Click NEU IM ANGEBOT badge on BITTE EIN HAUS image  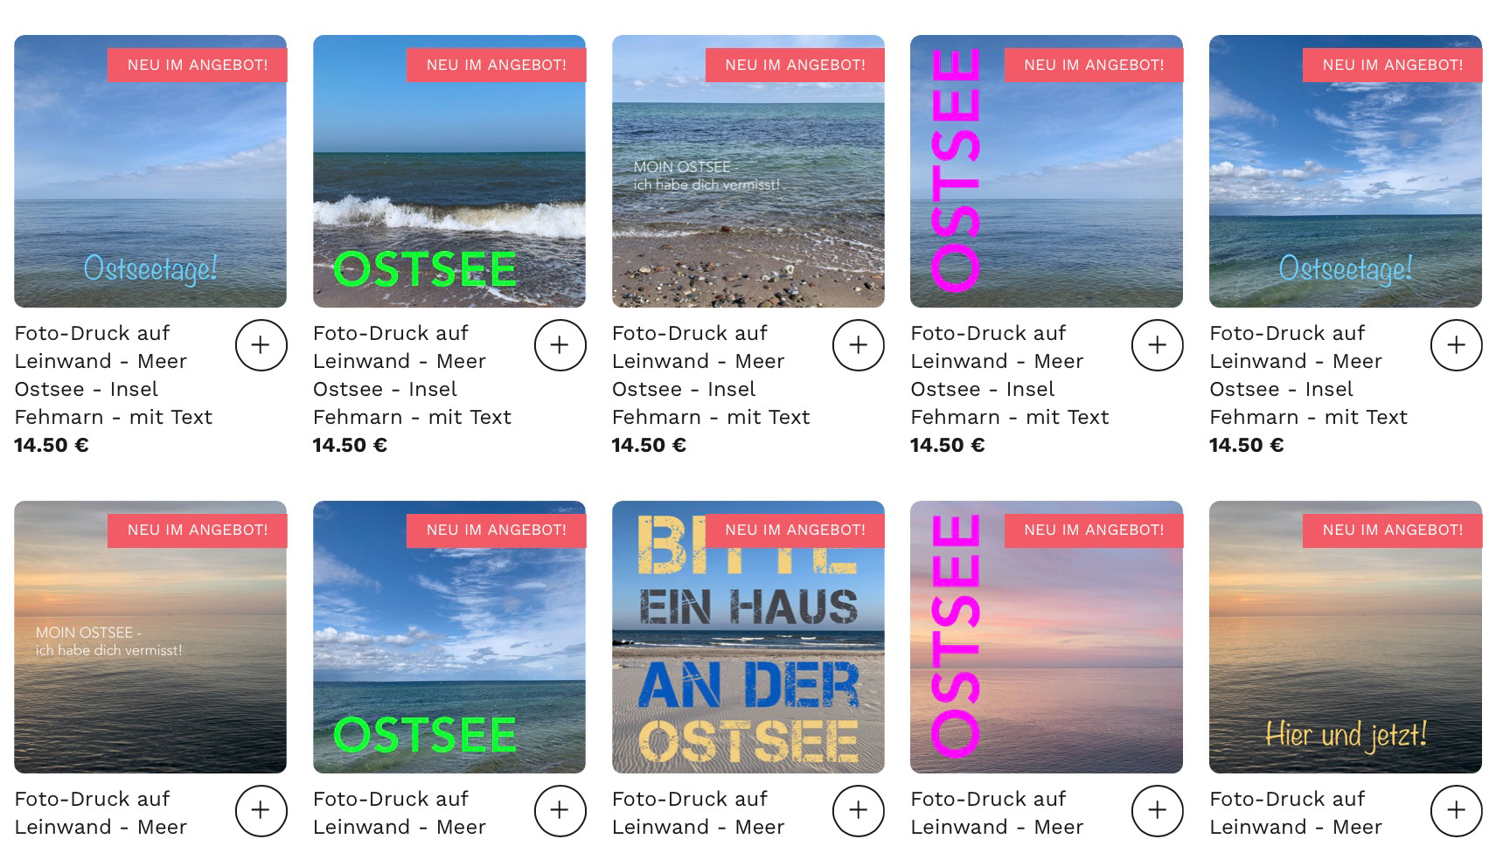point(795,530)
